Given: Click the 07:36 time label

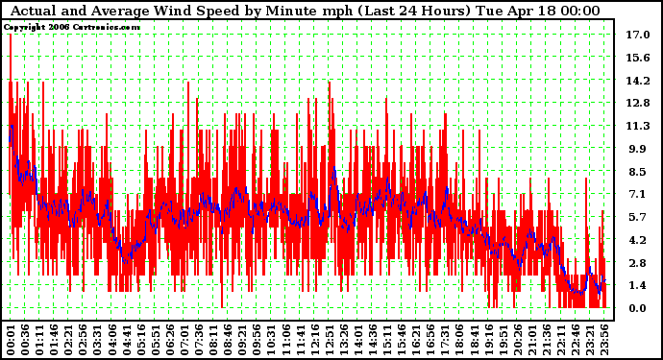Looking at the screenshot, I should pyautogui.click(x=199, y=340).
